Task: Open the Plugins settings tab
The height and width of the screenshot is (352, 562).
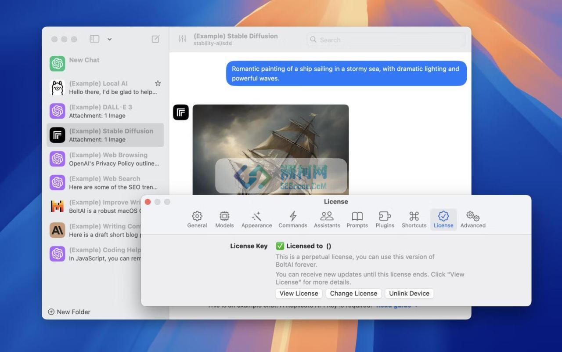Action: tap(385, 219)
